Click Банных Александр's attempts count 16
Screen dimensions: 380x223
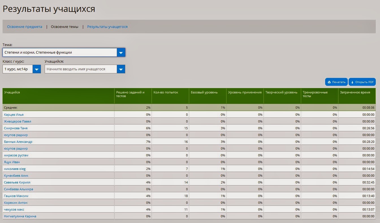point(186,142)
